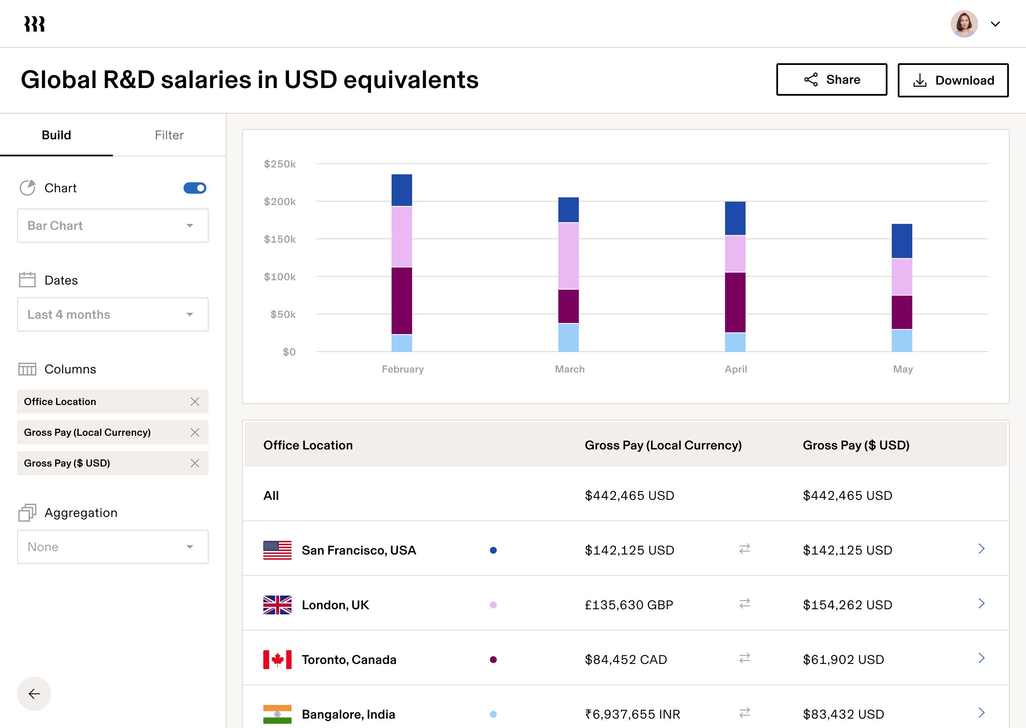Viewport: 1026px width, 728px height.
Task: Select the Build tab
Action: [56, 135]
